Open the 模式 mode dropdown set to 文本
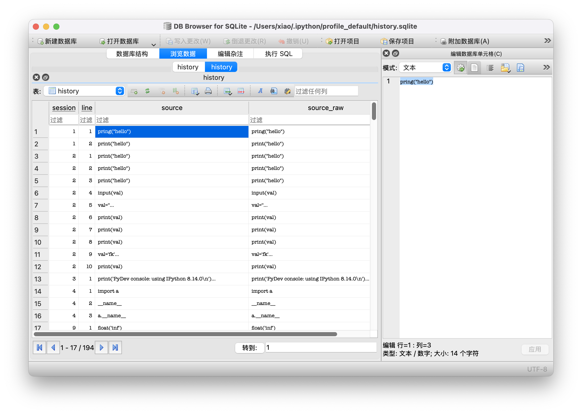 coord(425,68)
